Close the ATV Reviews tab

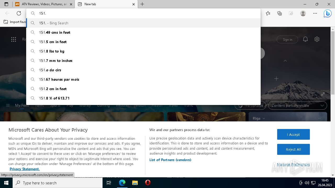[x=71, y=4]
